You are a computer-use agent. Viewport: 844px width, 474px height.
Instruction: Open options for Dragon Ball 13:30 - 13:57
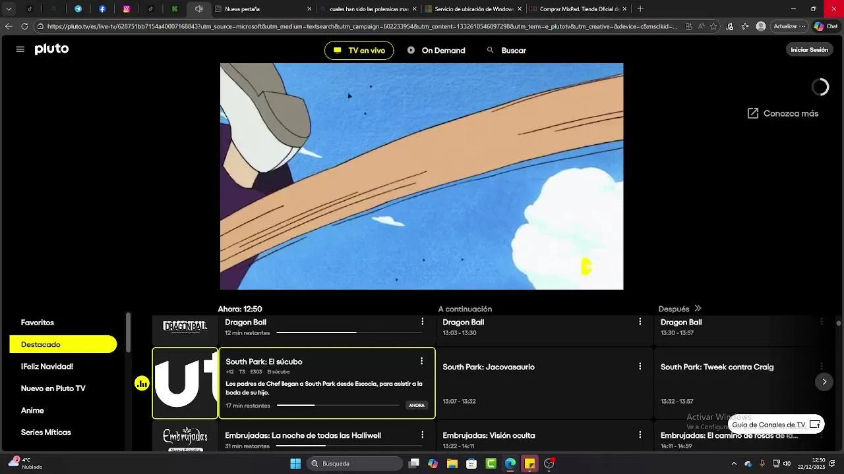[822, 322]
